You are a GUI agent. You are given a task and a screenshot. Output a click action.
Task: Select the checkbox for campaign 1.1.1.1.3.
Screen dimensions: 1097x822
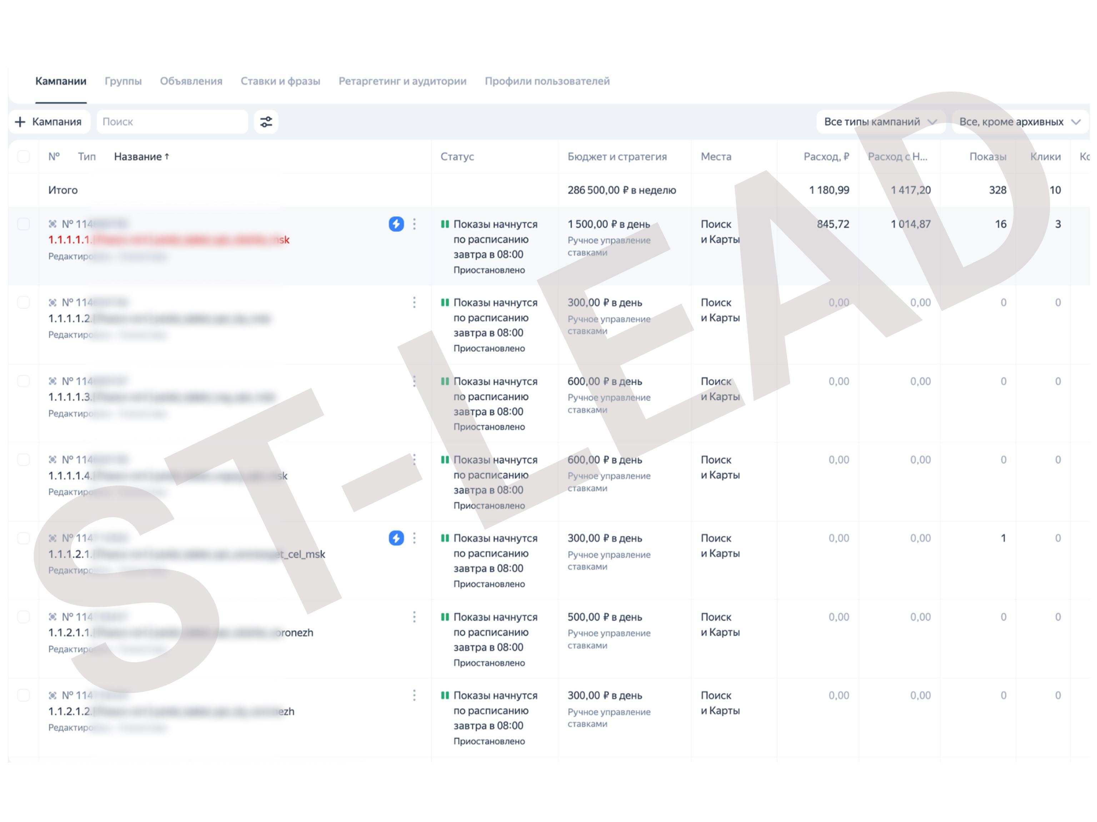coord(23,381)
